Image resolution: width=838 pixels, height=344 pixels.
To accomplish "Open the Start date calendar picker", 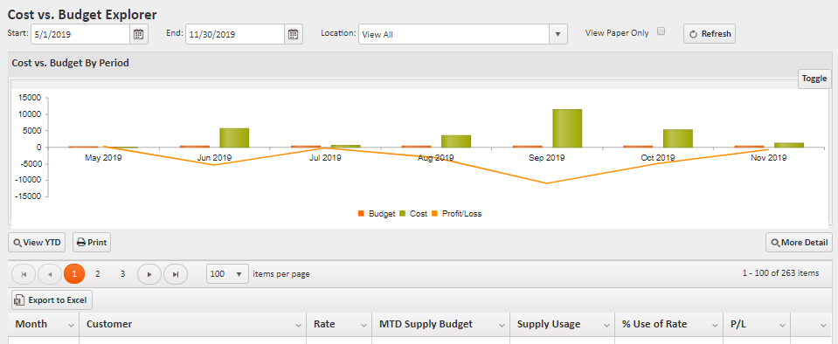I will pyautogui.click(x=138, y=34).
